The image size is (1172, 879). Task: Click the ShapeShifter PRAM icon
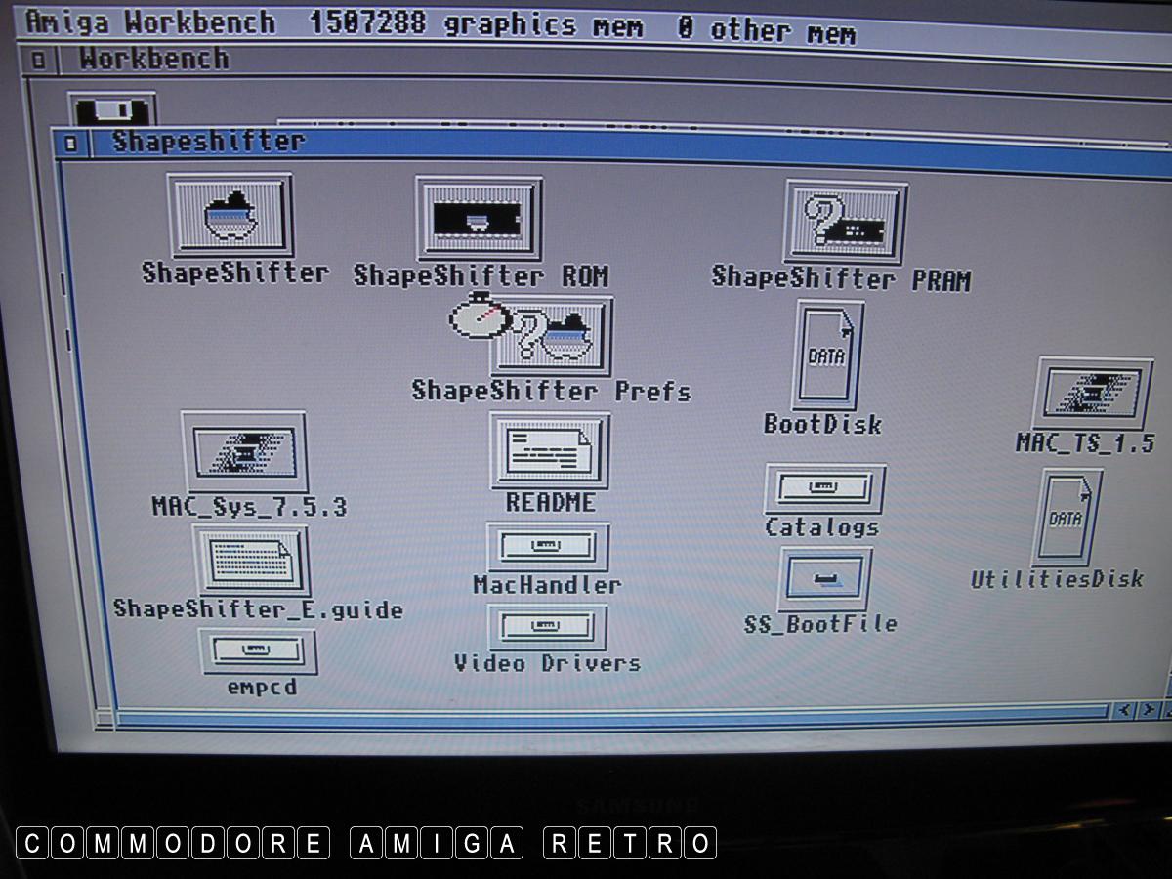(846, 223)
